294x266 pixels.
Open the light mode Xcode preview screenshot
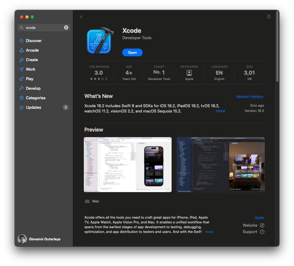tap(128, 165)
